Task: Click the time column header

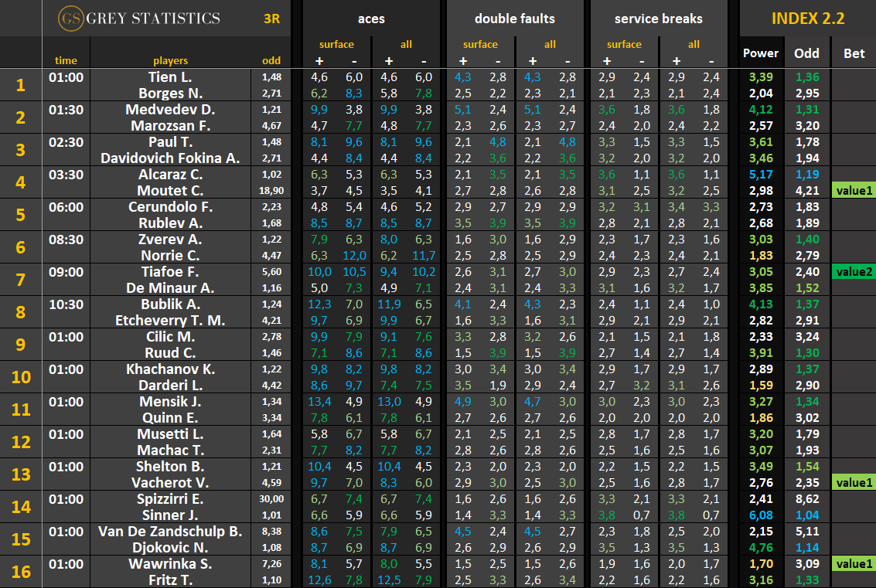Action: [x=66, y=60]
